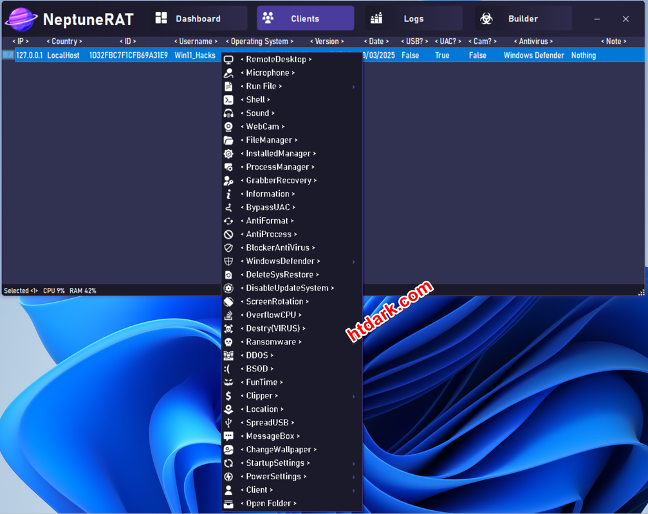Click the DDOS keyboard icon
Viewport: 648px width, 514px height.
pyautogui.click(x=228, y=355)
